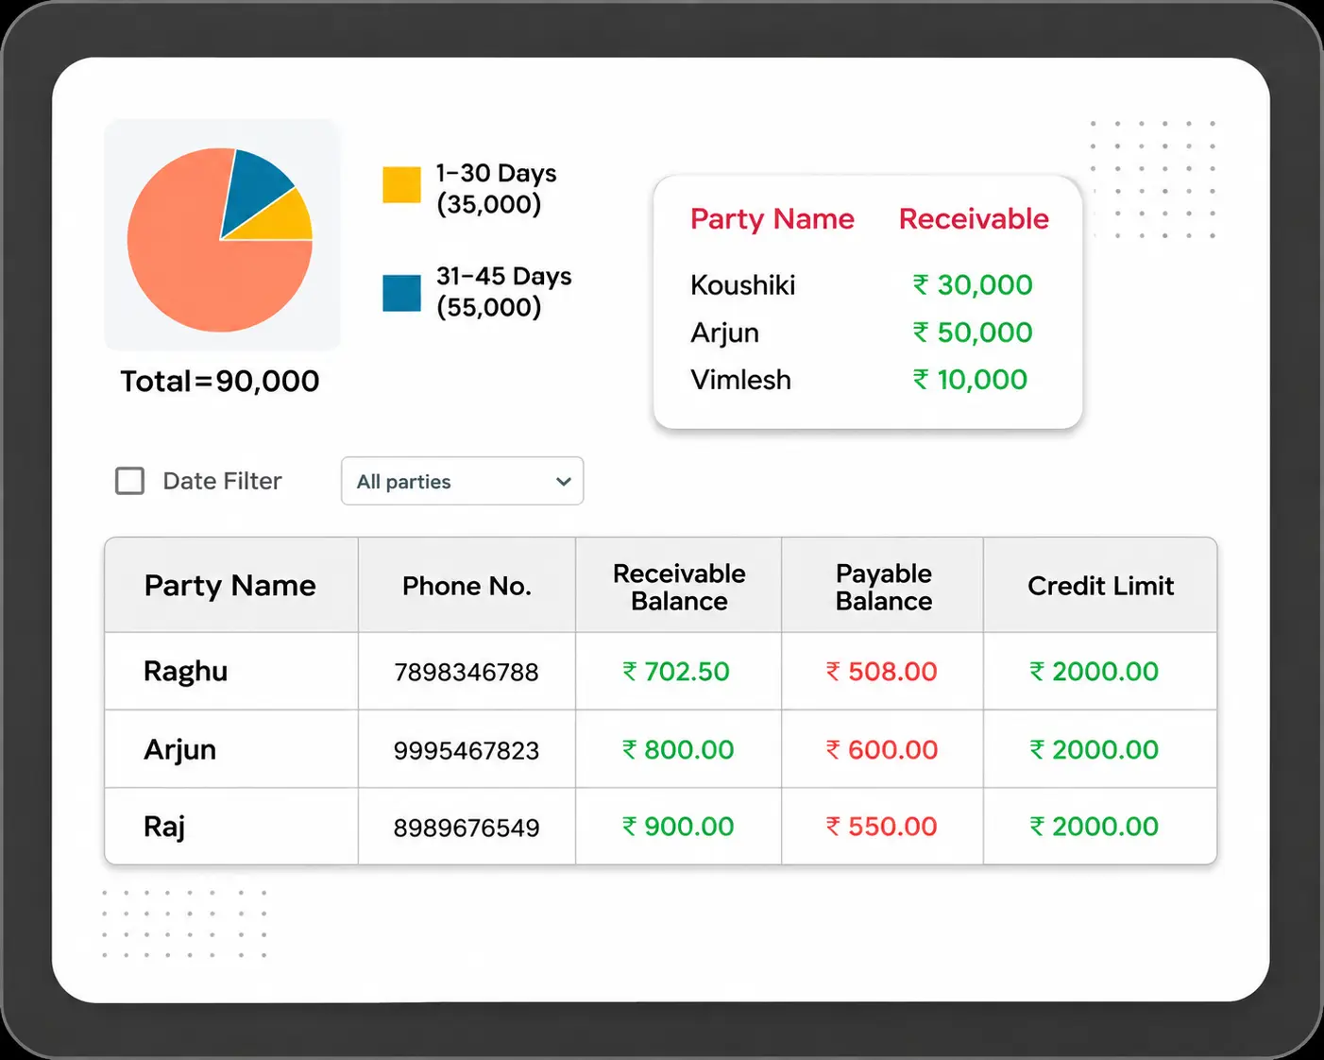
Task: Click payable balance ₹ 508.00
Action: pos(882,672)
